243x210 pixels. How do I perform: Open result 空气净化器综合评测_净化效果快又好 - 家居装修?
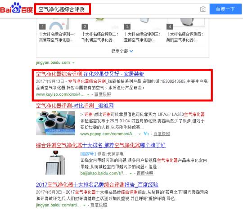tap(90, 74)
